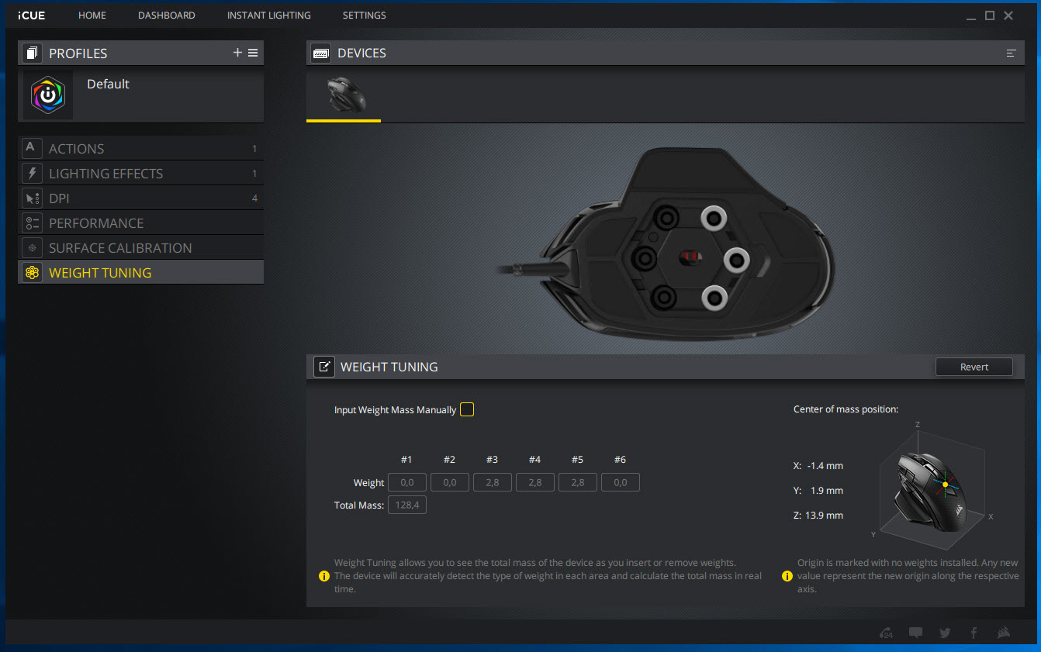1041x652 pixels.
Task: Open the Devices panel list menu
Action: pyautogui.click(x=1012, y=53)
